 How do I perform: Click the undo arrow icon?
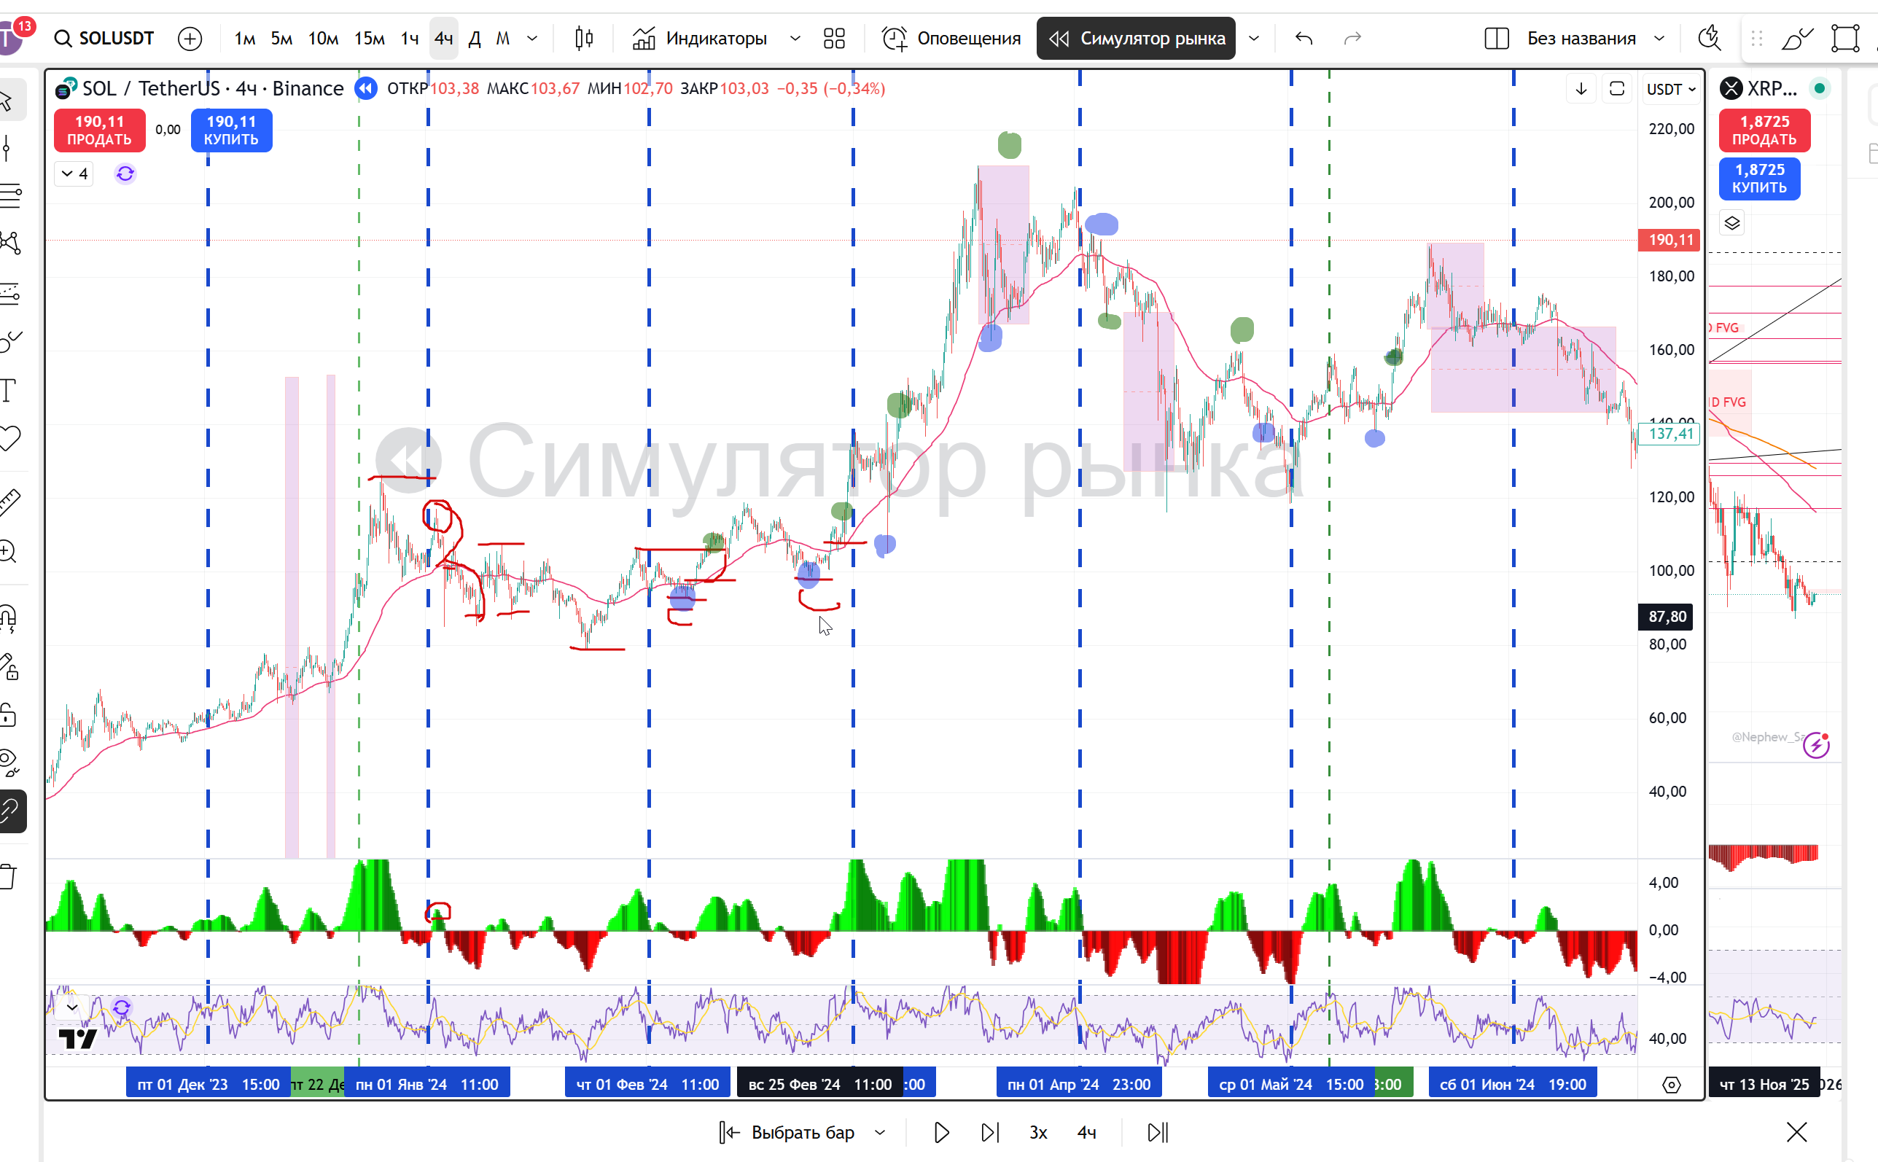pyautogui.click(x=1304, y=39)
